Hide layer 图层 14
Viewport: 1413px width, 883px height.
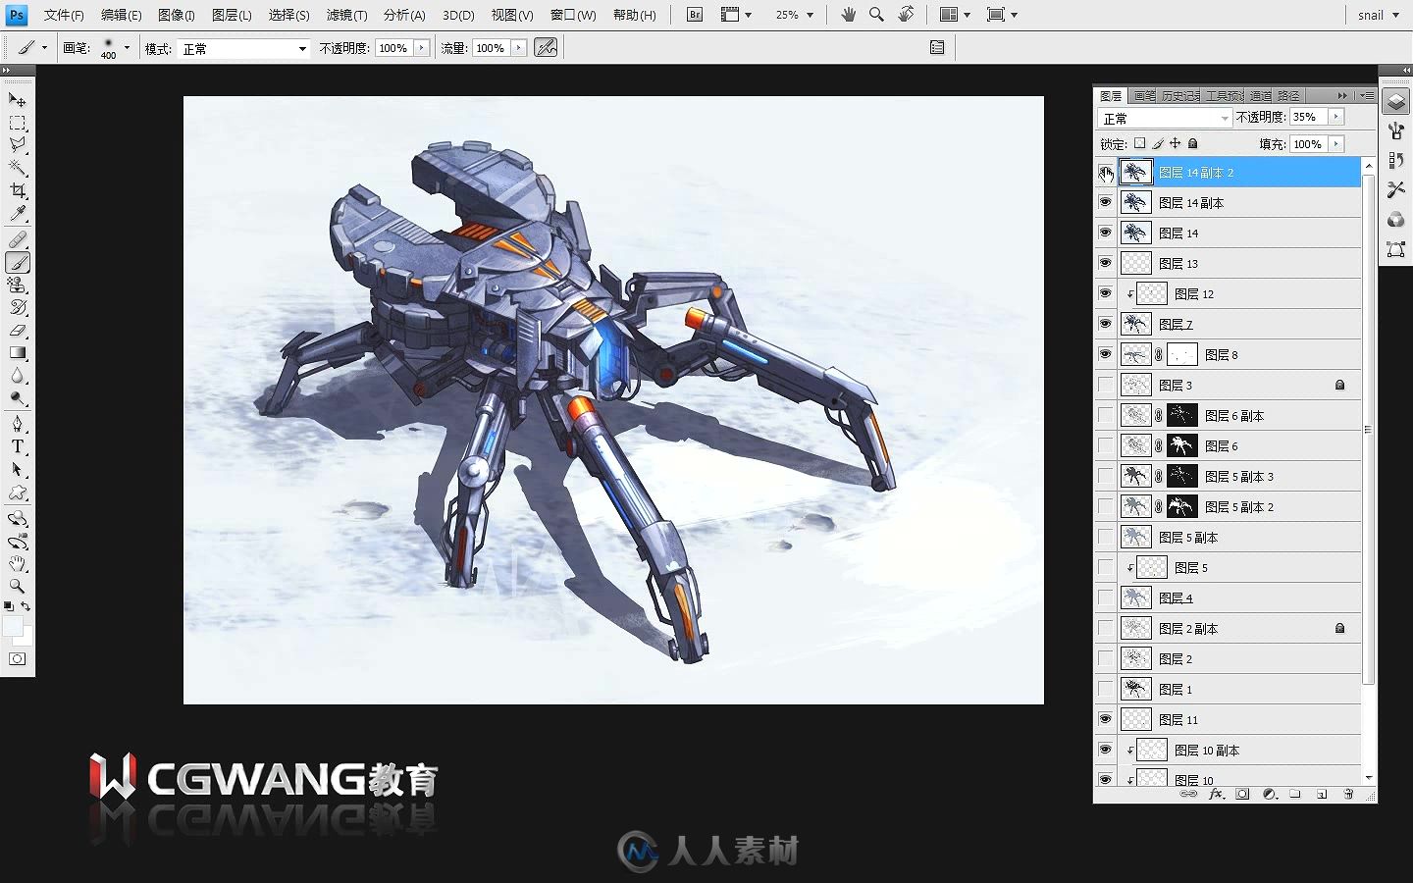click(x=1105, y=233)
